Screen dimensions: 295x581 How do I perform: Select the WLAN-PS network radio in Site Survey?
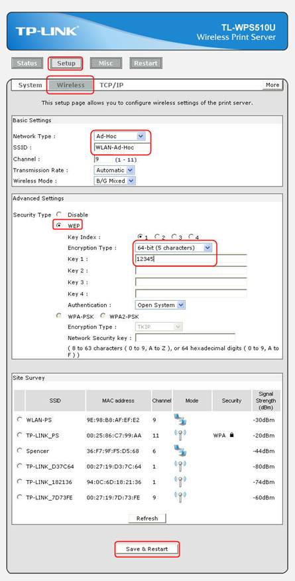(x=20, y=420)
